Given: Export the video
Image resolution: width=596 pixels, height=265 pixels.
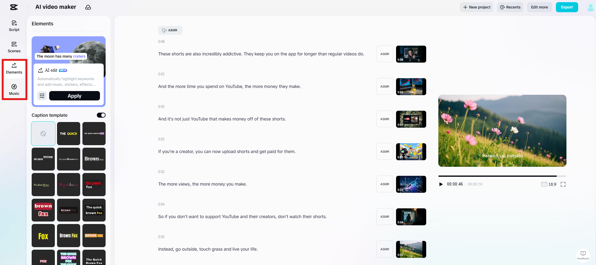Looking at the screenshot, I should click(567, 7).
